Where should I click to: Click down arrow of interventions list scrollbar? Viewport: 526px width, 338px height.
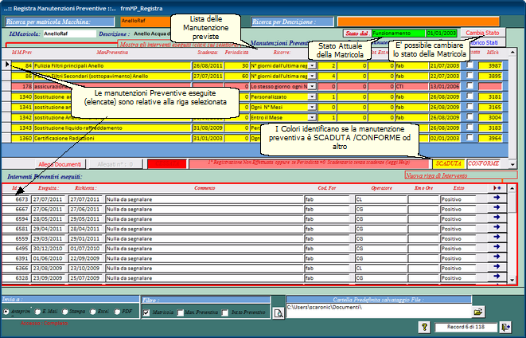[512, 280]
